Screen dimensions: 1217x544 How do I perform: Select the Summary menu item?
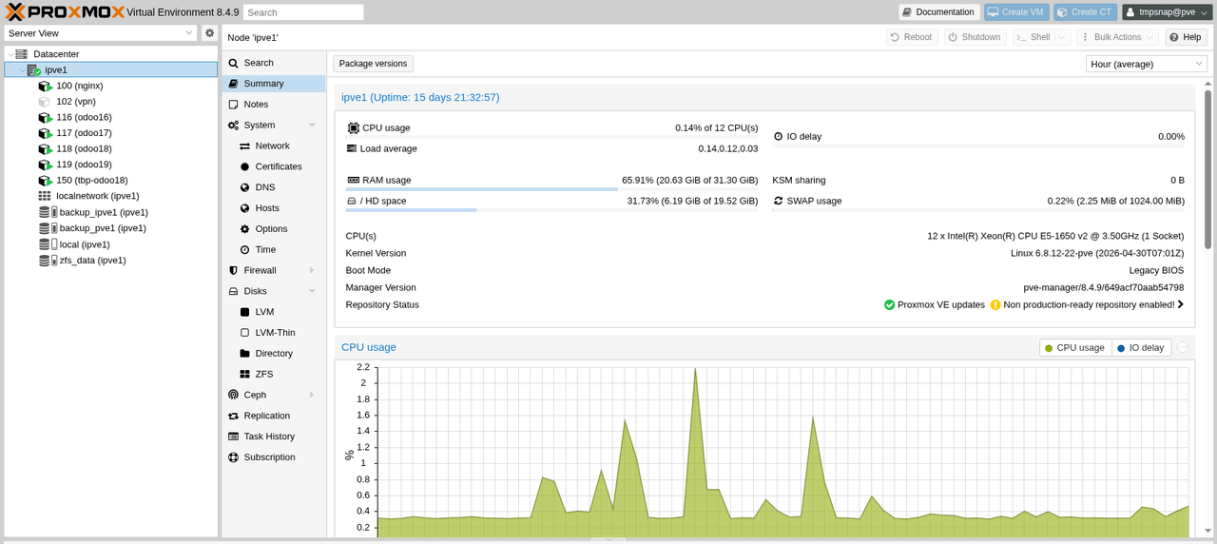tap(274, 84)
